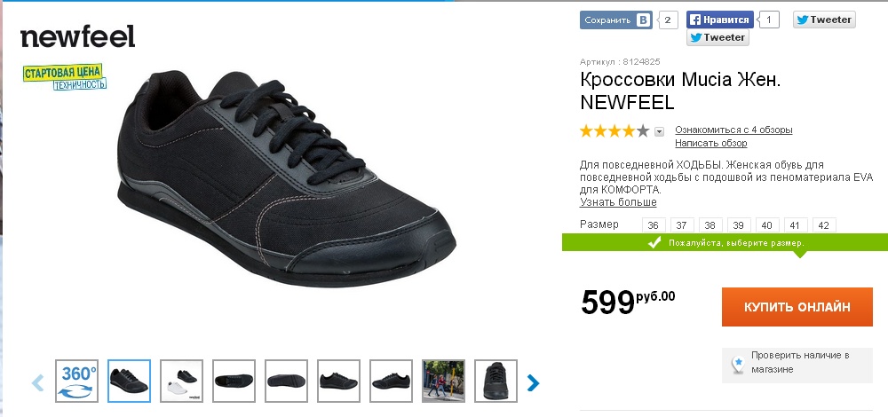
Task: Click the store location pin icon
Action: pyautogui.click(x=737, y=363)
